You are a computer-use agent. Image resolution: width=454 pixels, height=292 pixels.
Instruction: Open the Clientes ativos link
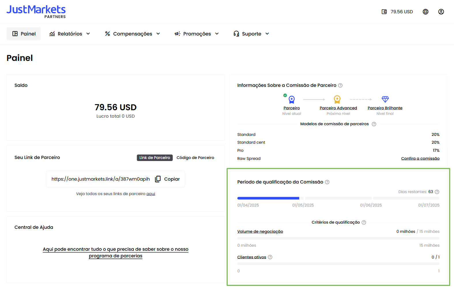[x=252, y=257]
